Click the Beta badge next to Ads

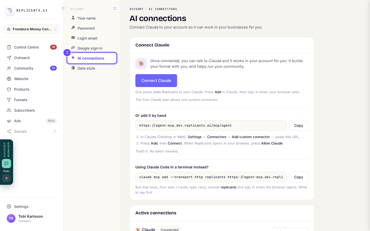[51, 121]
